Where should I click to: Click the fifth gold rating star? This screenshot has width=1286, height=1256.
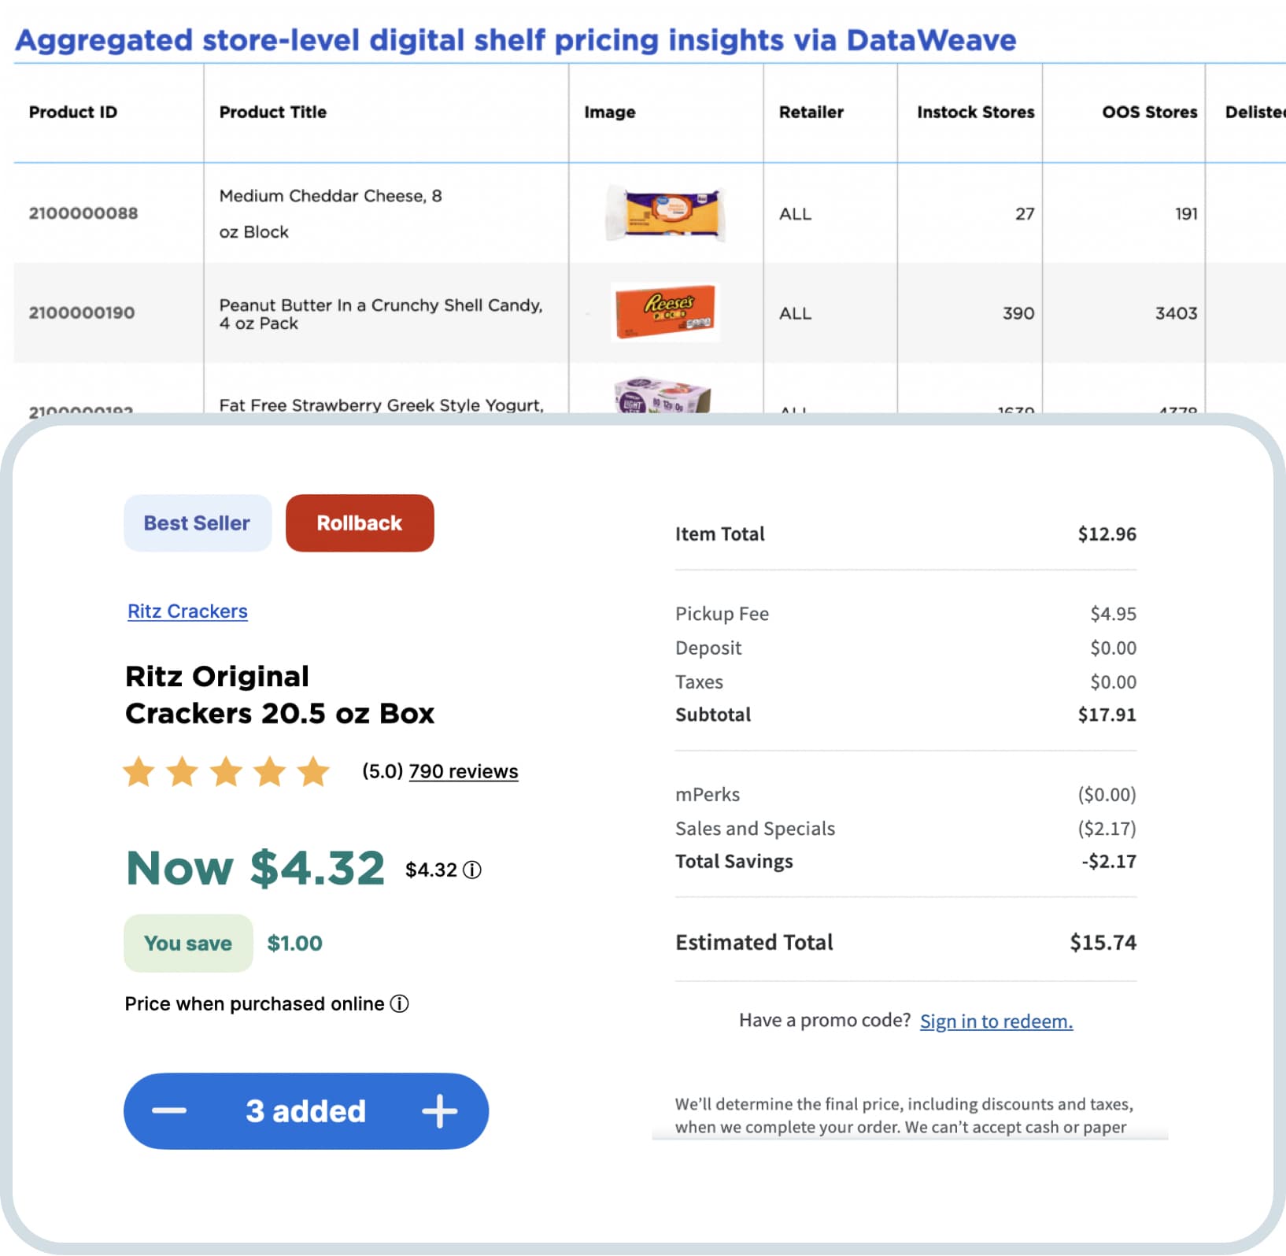(313, 771)
